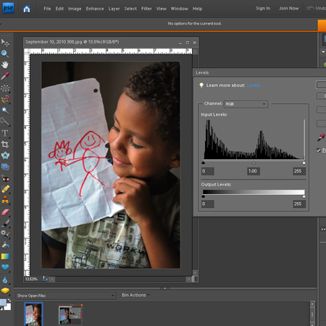Select the Magic Wand tool
The image size is (326, 326).
pos(5,111)
